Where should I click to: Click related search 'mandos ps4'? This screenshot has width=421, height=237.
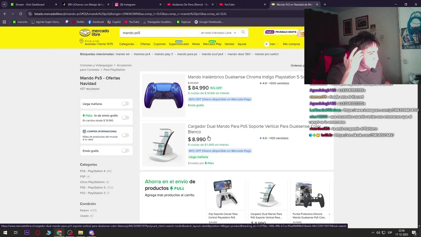pos(142,54)
